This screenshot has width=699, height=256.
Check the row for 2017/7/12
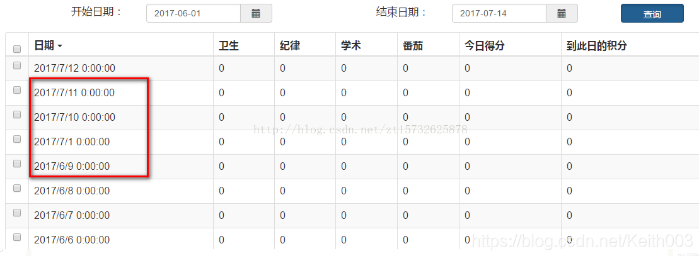tap(17, 65)
